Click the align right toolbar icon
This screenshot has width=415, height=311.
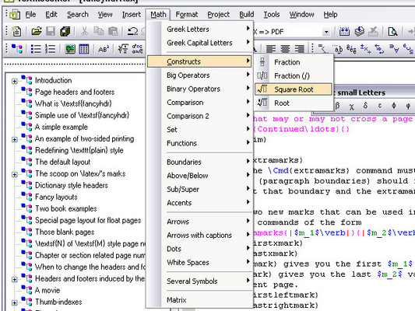[299, 49]
